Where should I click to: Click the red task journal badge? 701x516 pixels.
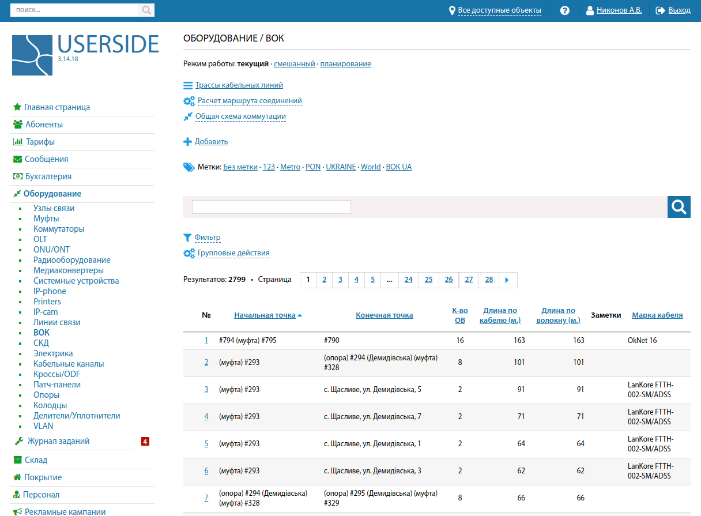pos(145,442)
